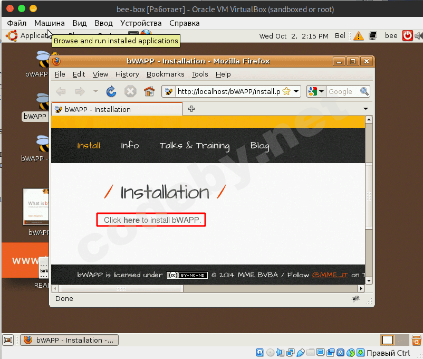Open the Blog link in bWAPP navigation
Viewport: 423px width, 359px height.
[259, 146]
